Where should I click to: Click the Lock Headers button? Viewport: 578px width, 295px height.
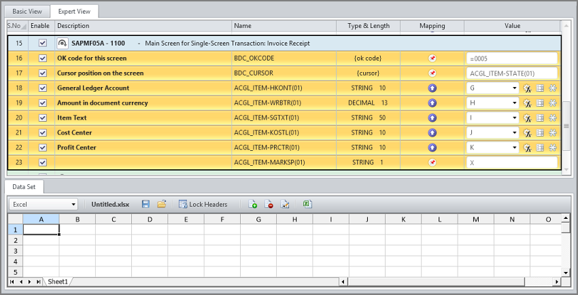203,204
